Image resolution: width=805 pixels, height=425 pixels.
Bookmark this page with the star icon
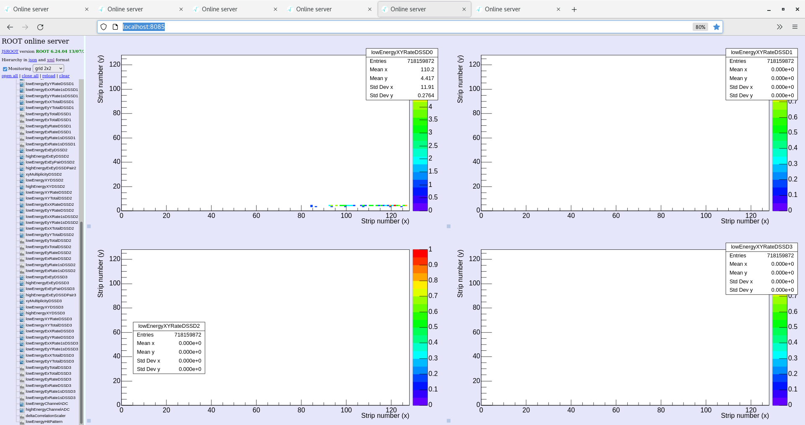pyautogui.click(x=717, y=27)
